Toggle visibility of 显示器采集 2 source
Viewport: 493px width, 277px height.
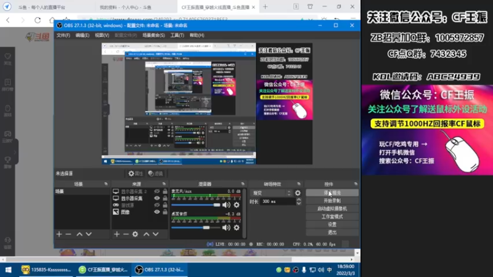(x=157, y=191)
